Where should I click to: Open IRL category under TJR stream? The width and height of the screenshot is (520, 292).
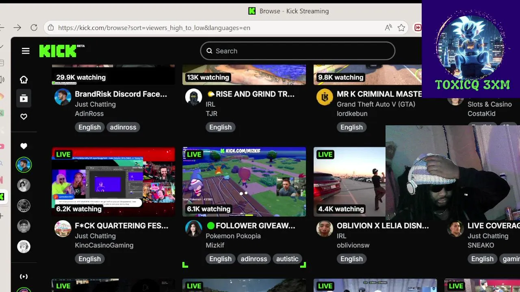[x=210, y=104]
